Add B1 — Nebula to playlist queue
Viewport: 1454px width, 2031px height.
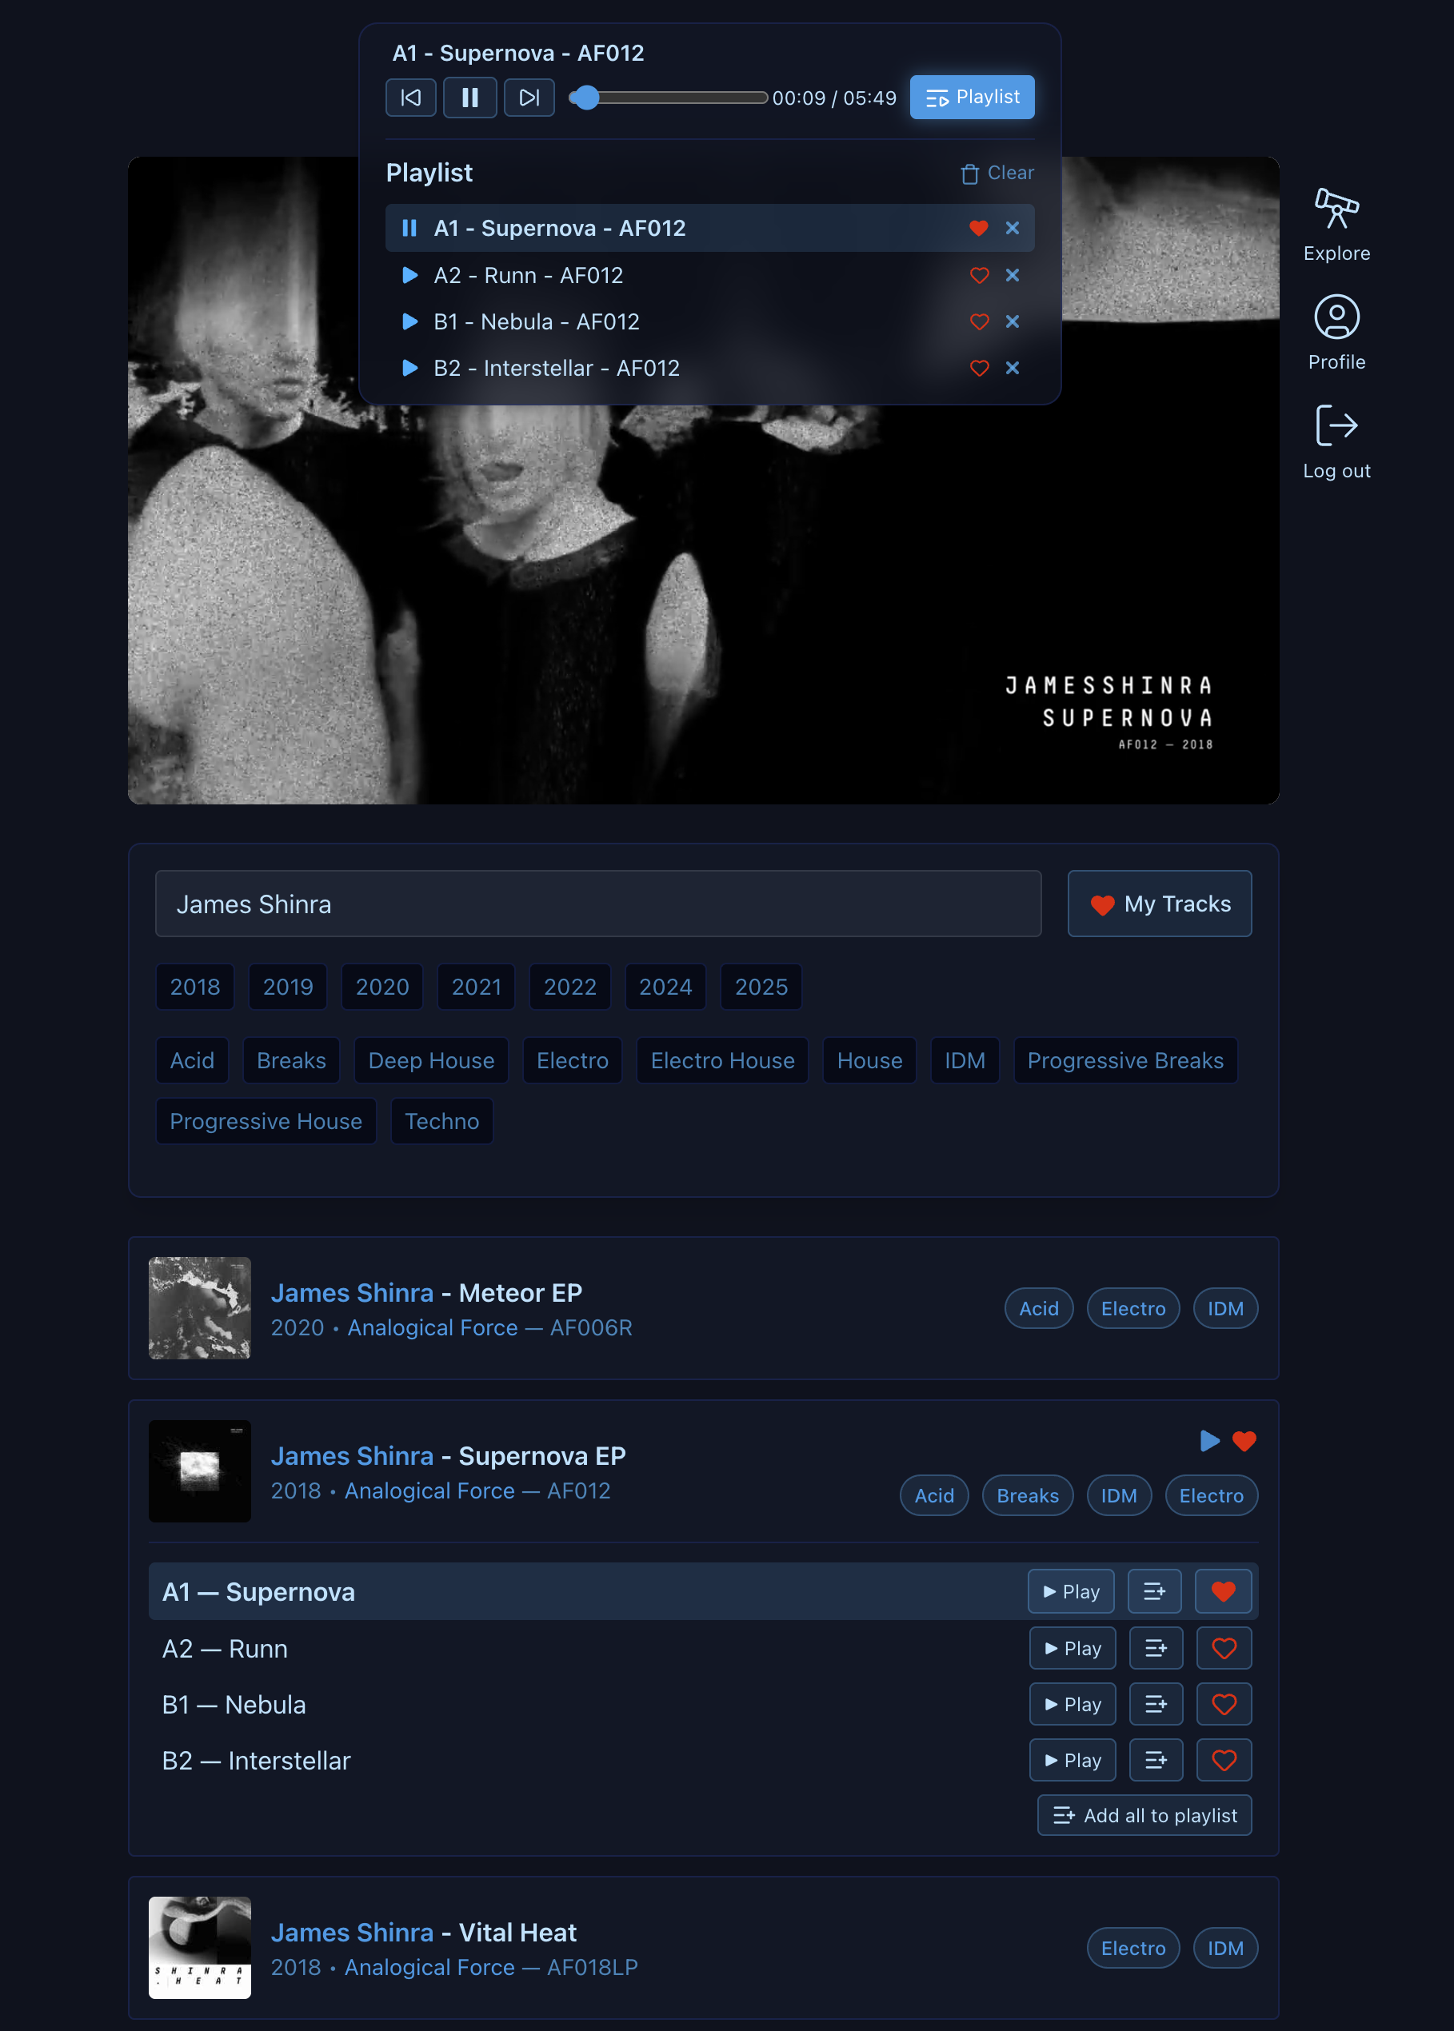pyautogui.click(x=1155, y=1704)
